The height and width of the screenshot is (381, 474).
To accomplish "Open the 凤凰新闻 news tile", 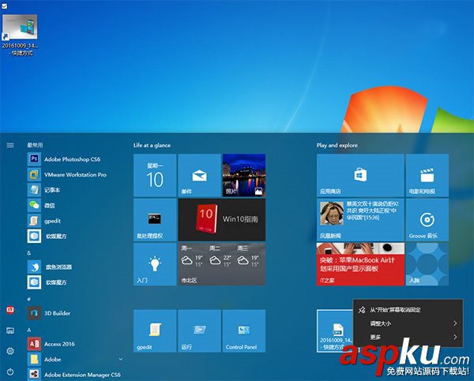I will tap(360, 219).
